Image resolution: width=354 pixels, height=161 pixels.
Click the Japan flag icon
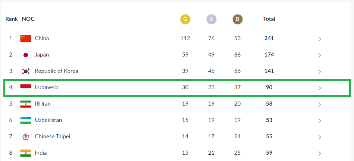point(26,55)
